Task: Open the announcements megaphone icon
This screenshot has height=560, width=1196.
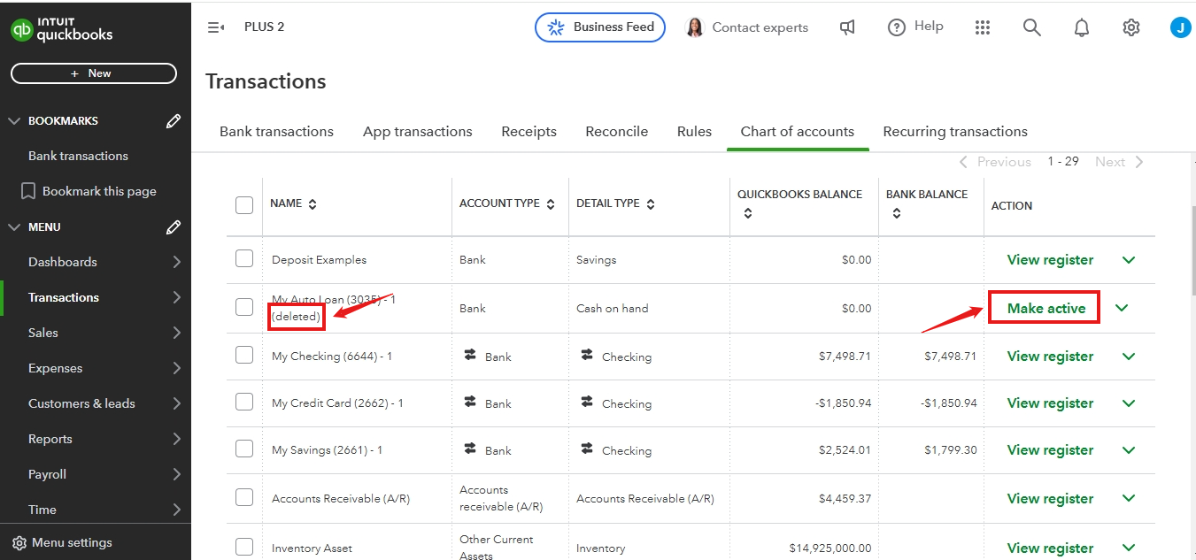Action: pos(847,27)
